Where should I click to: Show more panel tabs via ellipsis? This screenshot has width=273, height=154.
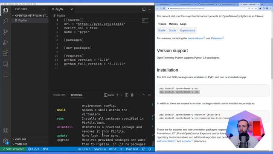[88, 95]
